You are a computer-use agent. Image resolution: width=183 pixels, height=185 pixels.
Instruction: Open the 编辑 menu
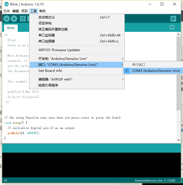16,11
